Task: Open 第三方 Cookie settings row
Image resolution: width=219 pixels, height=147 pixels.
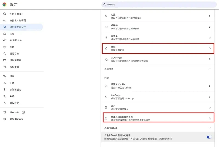Action: (x=158, y=86)
